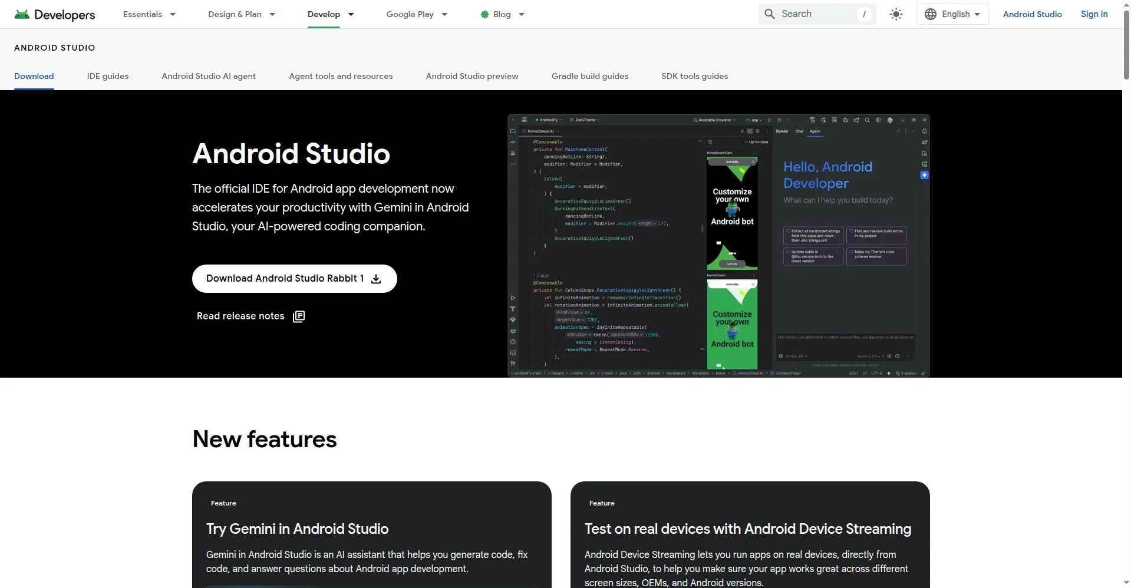The width and height of the screenshot is (1131, 588).
Task: Go to SDK tools guides tab
Action: 694,76
